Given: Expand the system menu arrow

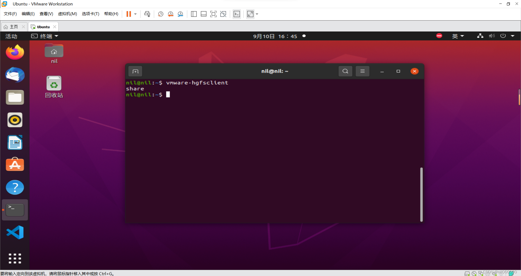Looking at the screenshot, I should [513, 36].
